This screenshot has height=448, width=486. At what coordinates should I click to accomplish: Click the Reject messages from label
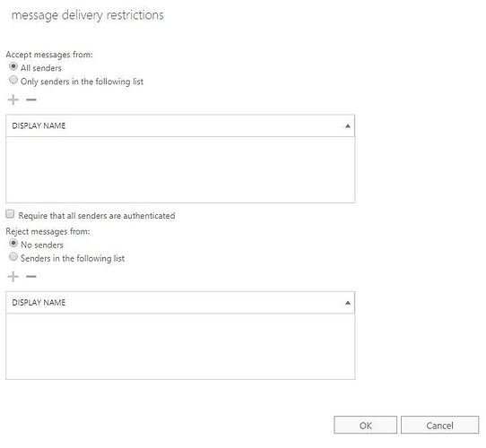(48, 232)
